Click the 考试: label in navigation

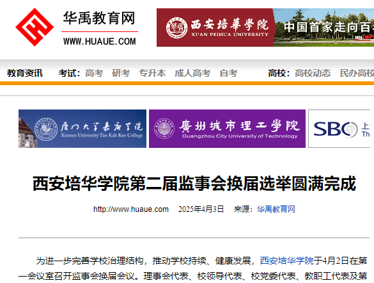click(x=69, y=73)
